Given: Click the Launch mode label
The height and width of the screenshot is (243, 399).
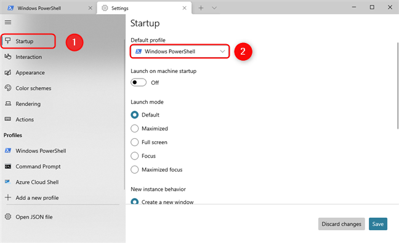Looking at the screenshot, I should 147,102.
